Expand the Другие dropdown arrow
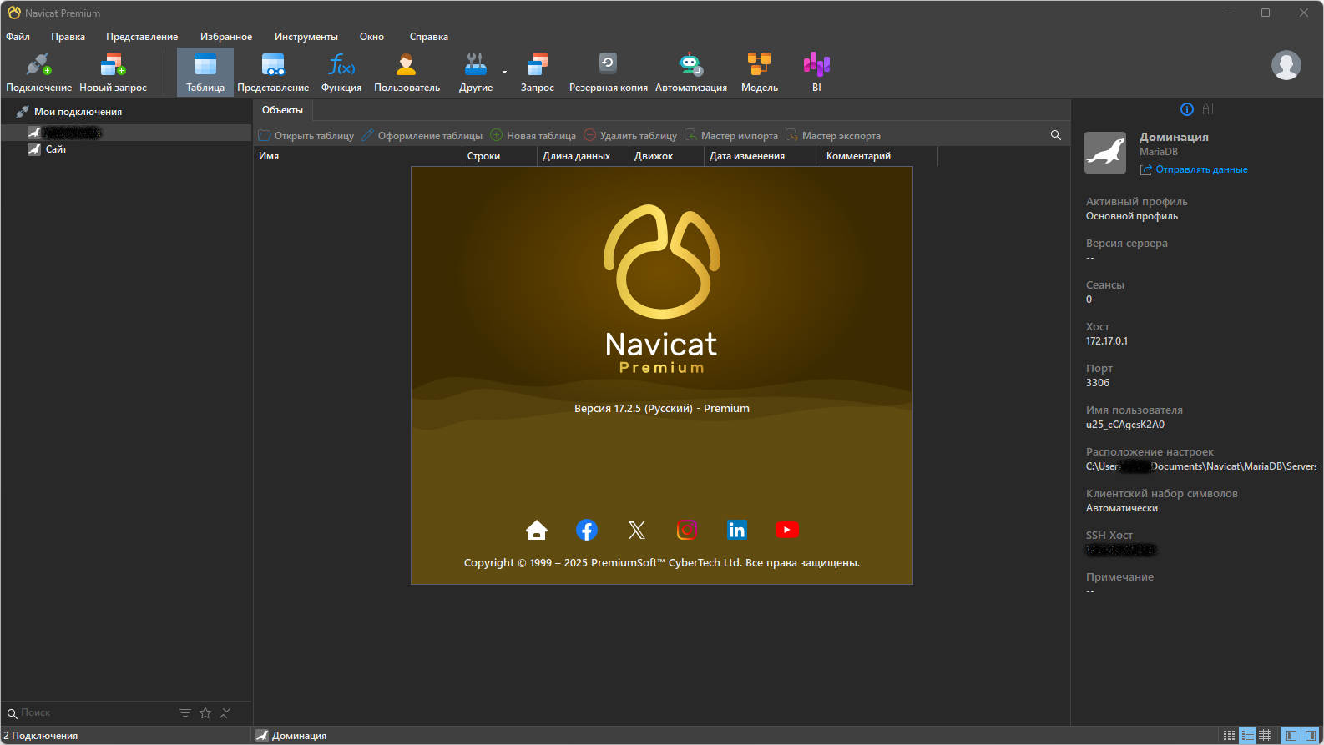The height and width of the screenshot is (745, 1324). [x=504, y=72]
